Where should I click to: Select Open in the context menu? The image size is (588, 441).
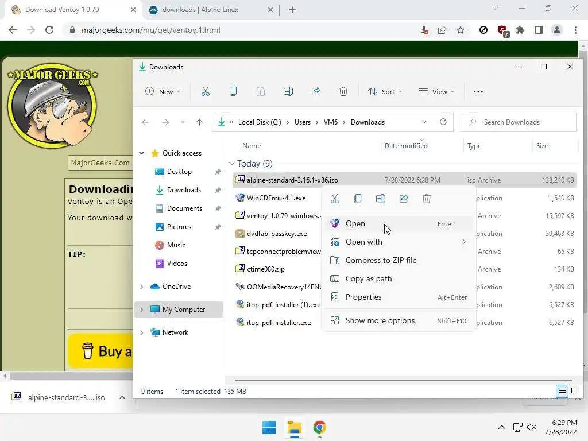pyautogui.click(x=399, y=223)
